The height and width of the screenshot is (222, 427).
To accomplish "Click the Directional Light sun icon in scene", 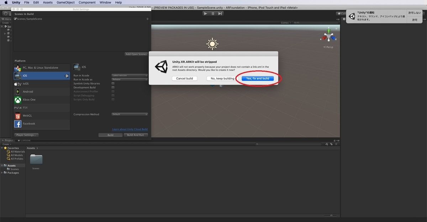I will point(212,44).
